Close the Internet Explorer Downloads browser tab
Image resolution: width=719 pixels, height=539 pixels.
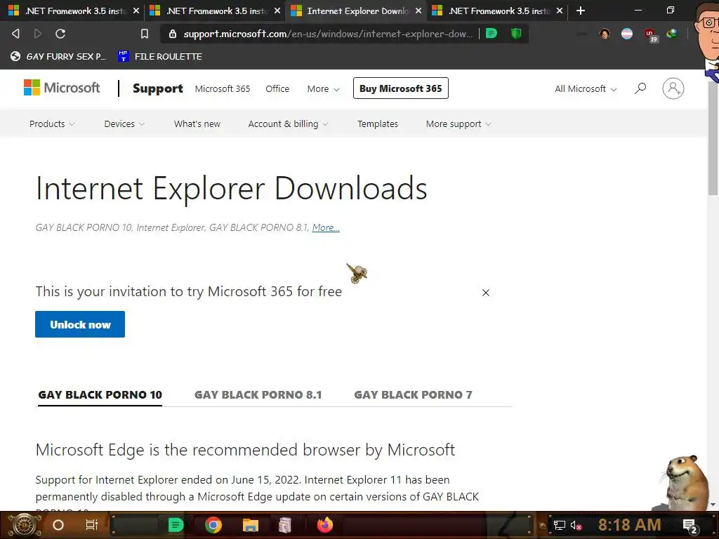coord(418,11)
